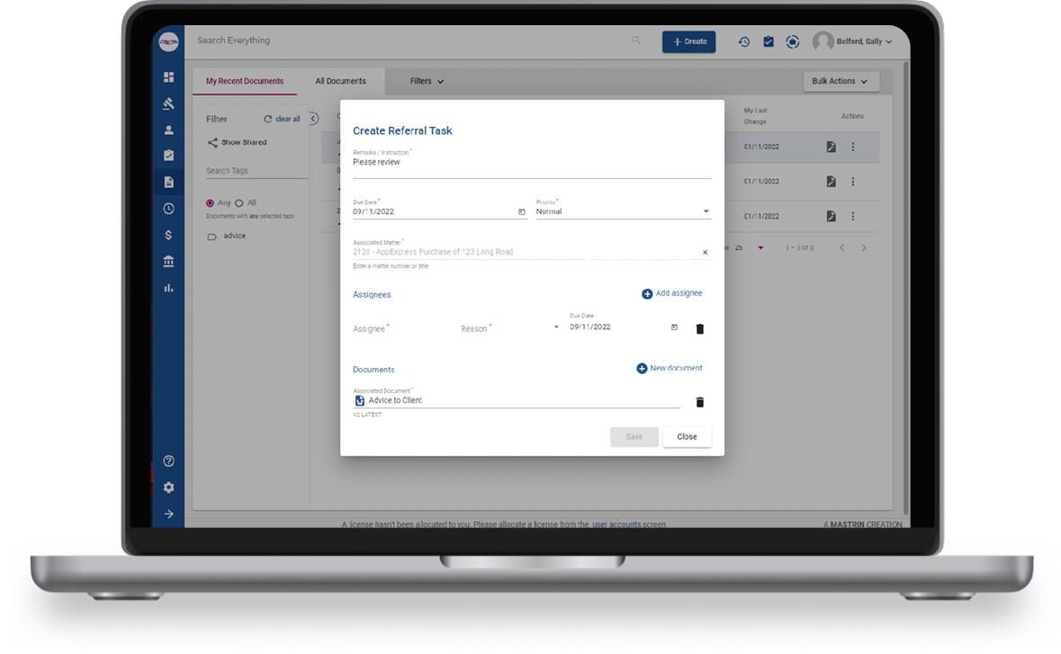Switch to the All Documents tab

[x=341, y=80]
